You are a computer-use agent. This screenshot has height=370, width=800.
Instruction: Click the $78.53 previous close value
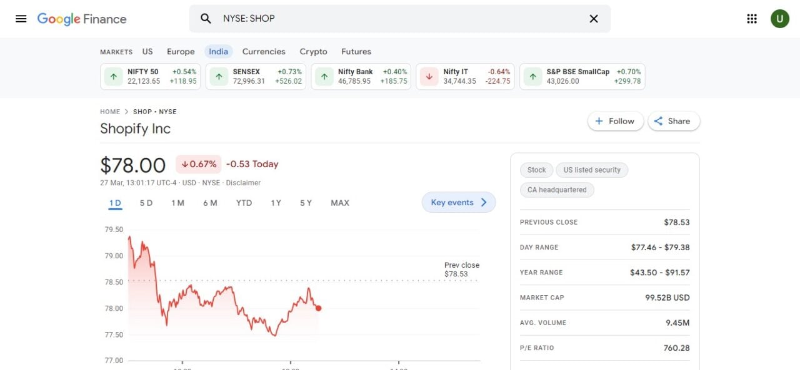(677, 222)
